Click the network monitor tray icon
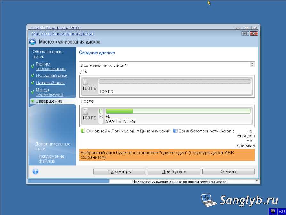This screenshot has height=215, width=286. 273,211
